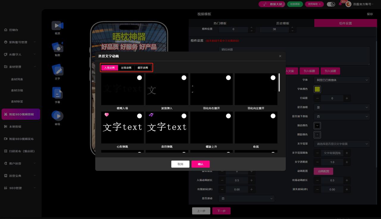Open the 字幕 subtitle component icon

pyautogui.click(x=57, y=93)
